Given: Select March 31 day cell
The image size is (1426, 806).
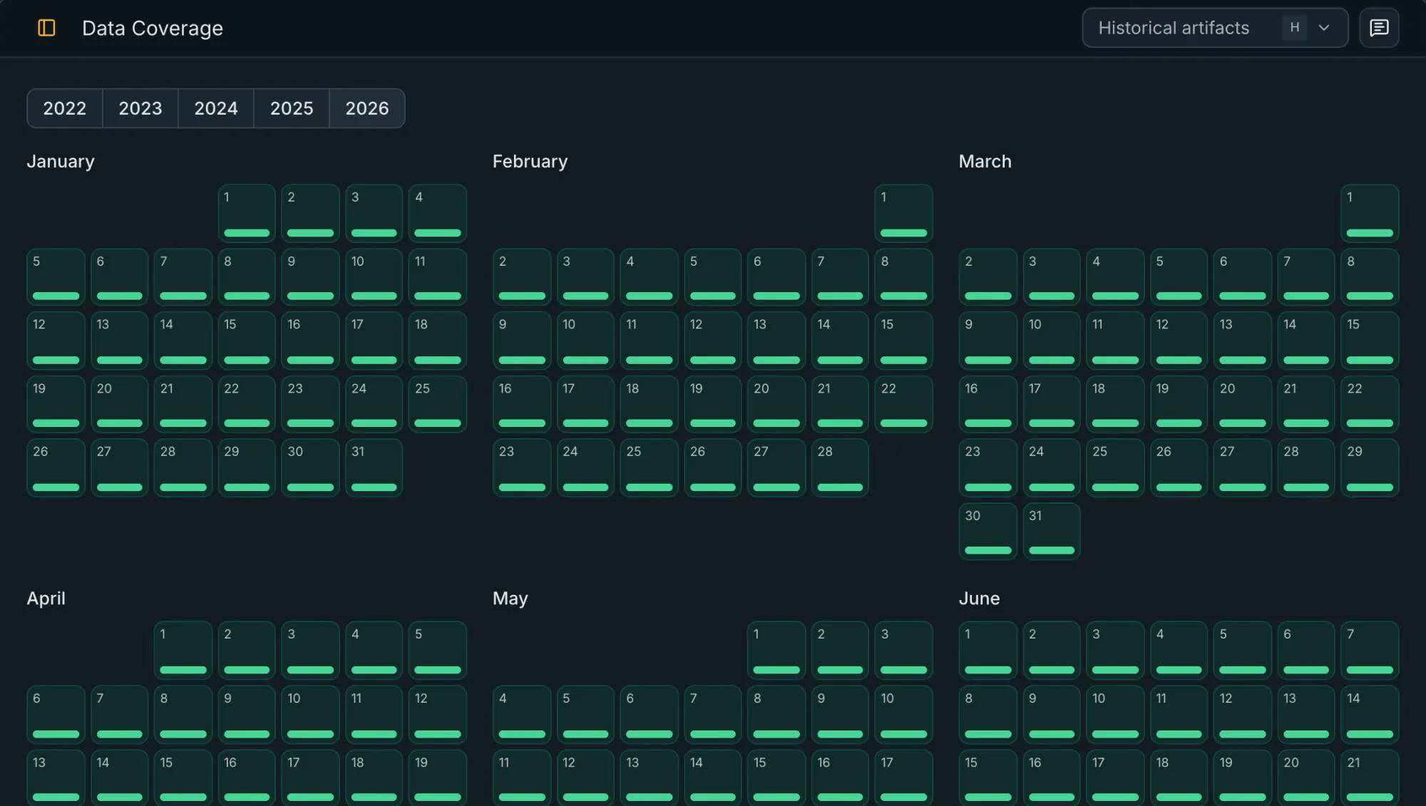Looking at the screenshot, I should click(1052, 532).
